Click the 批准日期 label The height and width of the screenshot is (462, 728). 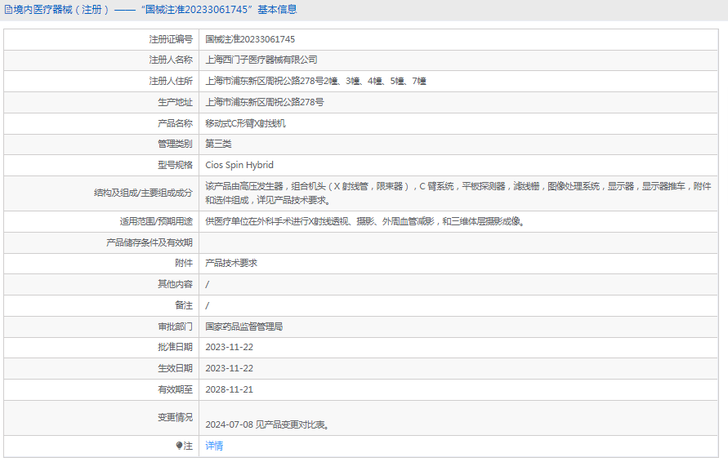(x=175, y=347)
